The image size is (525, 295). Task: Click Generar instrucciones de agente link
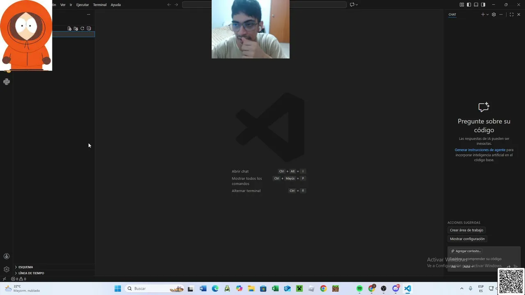coord(480,150)
